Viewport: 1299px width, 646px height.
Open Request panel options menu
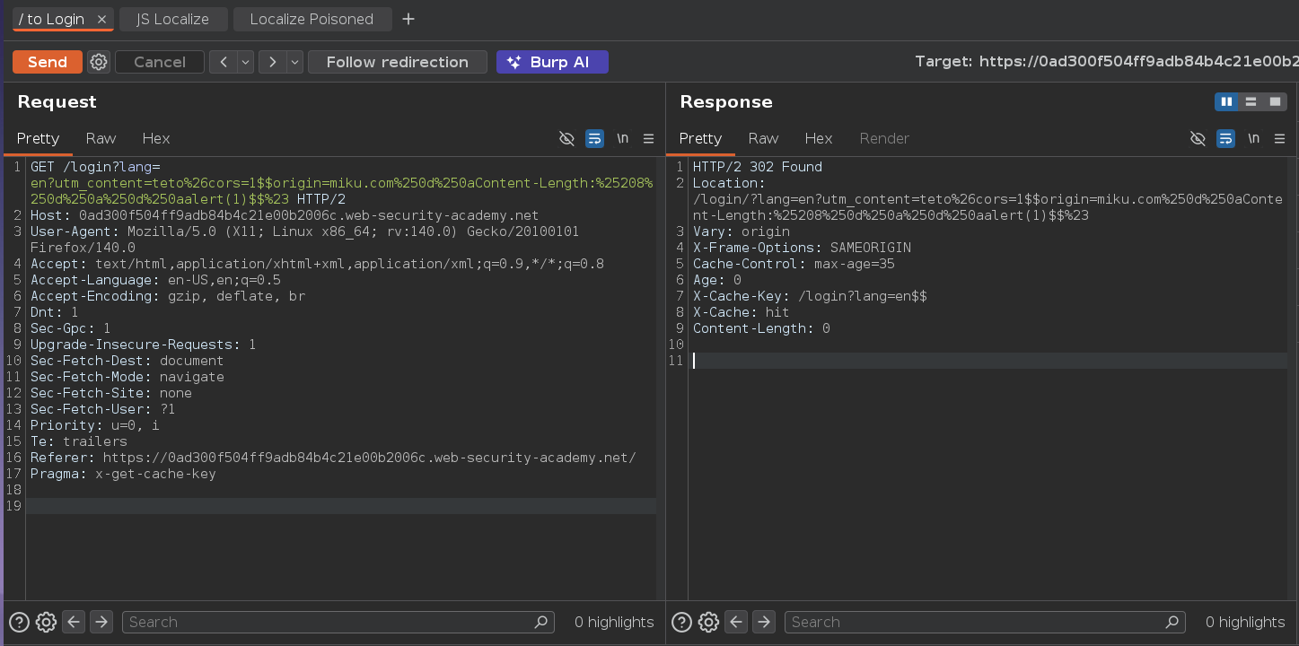tap(648, 138)
